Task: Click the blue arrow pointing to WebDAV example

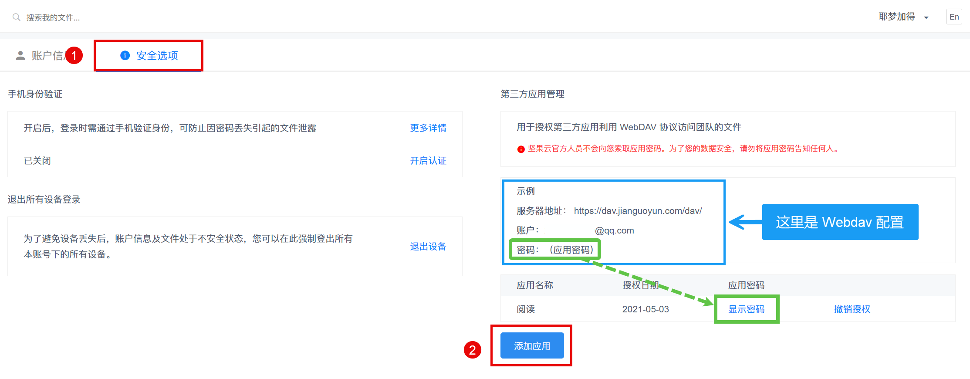Action: point(745,222)
